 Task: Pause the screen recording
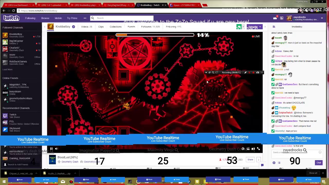249,73
